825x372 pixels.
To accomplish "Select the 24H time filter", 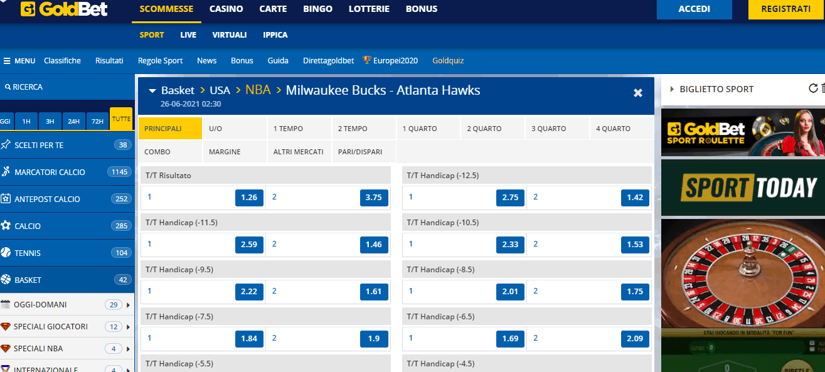I will 74,121.
